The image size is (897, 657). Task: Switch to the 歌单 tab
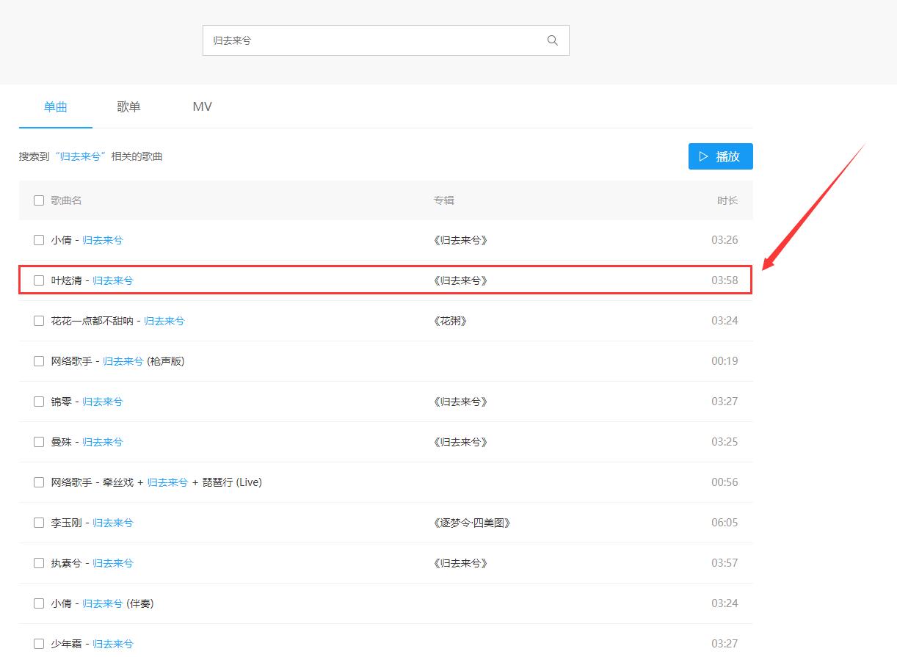click(128, 106)
